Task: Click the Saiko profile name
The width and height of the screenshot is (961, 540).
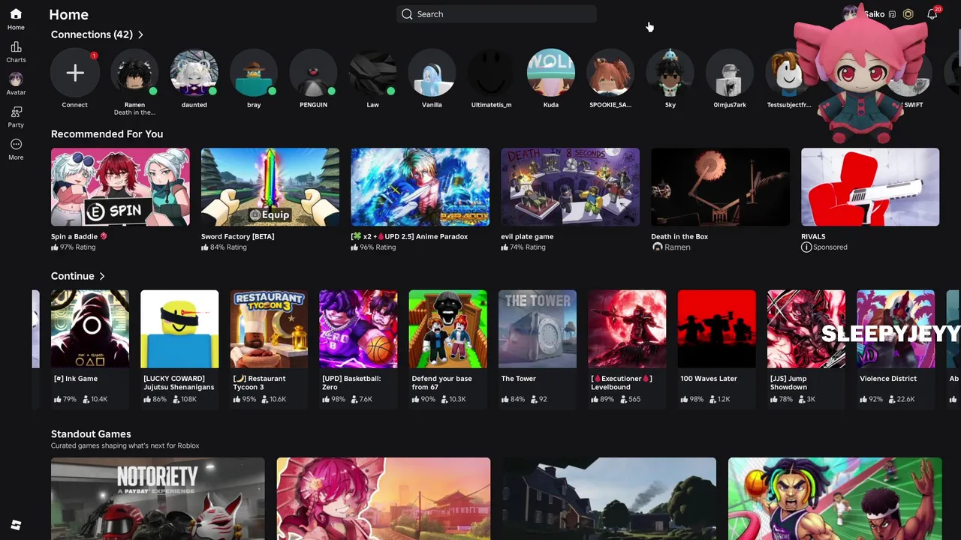Action: [874, 14]
